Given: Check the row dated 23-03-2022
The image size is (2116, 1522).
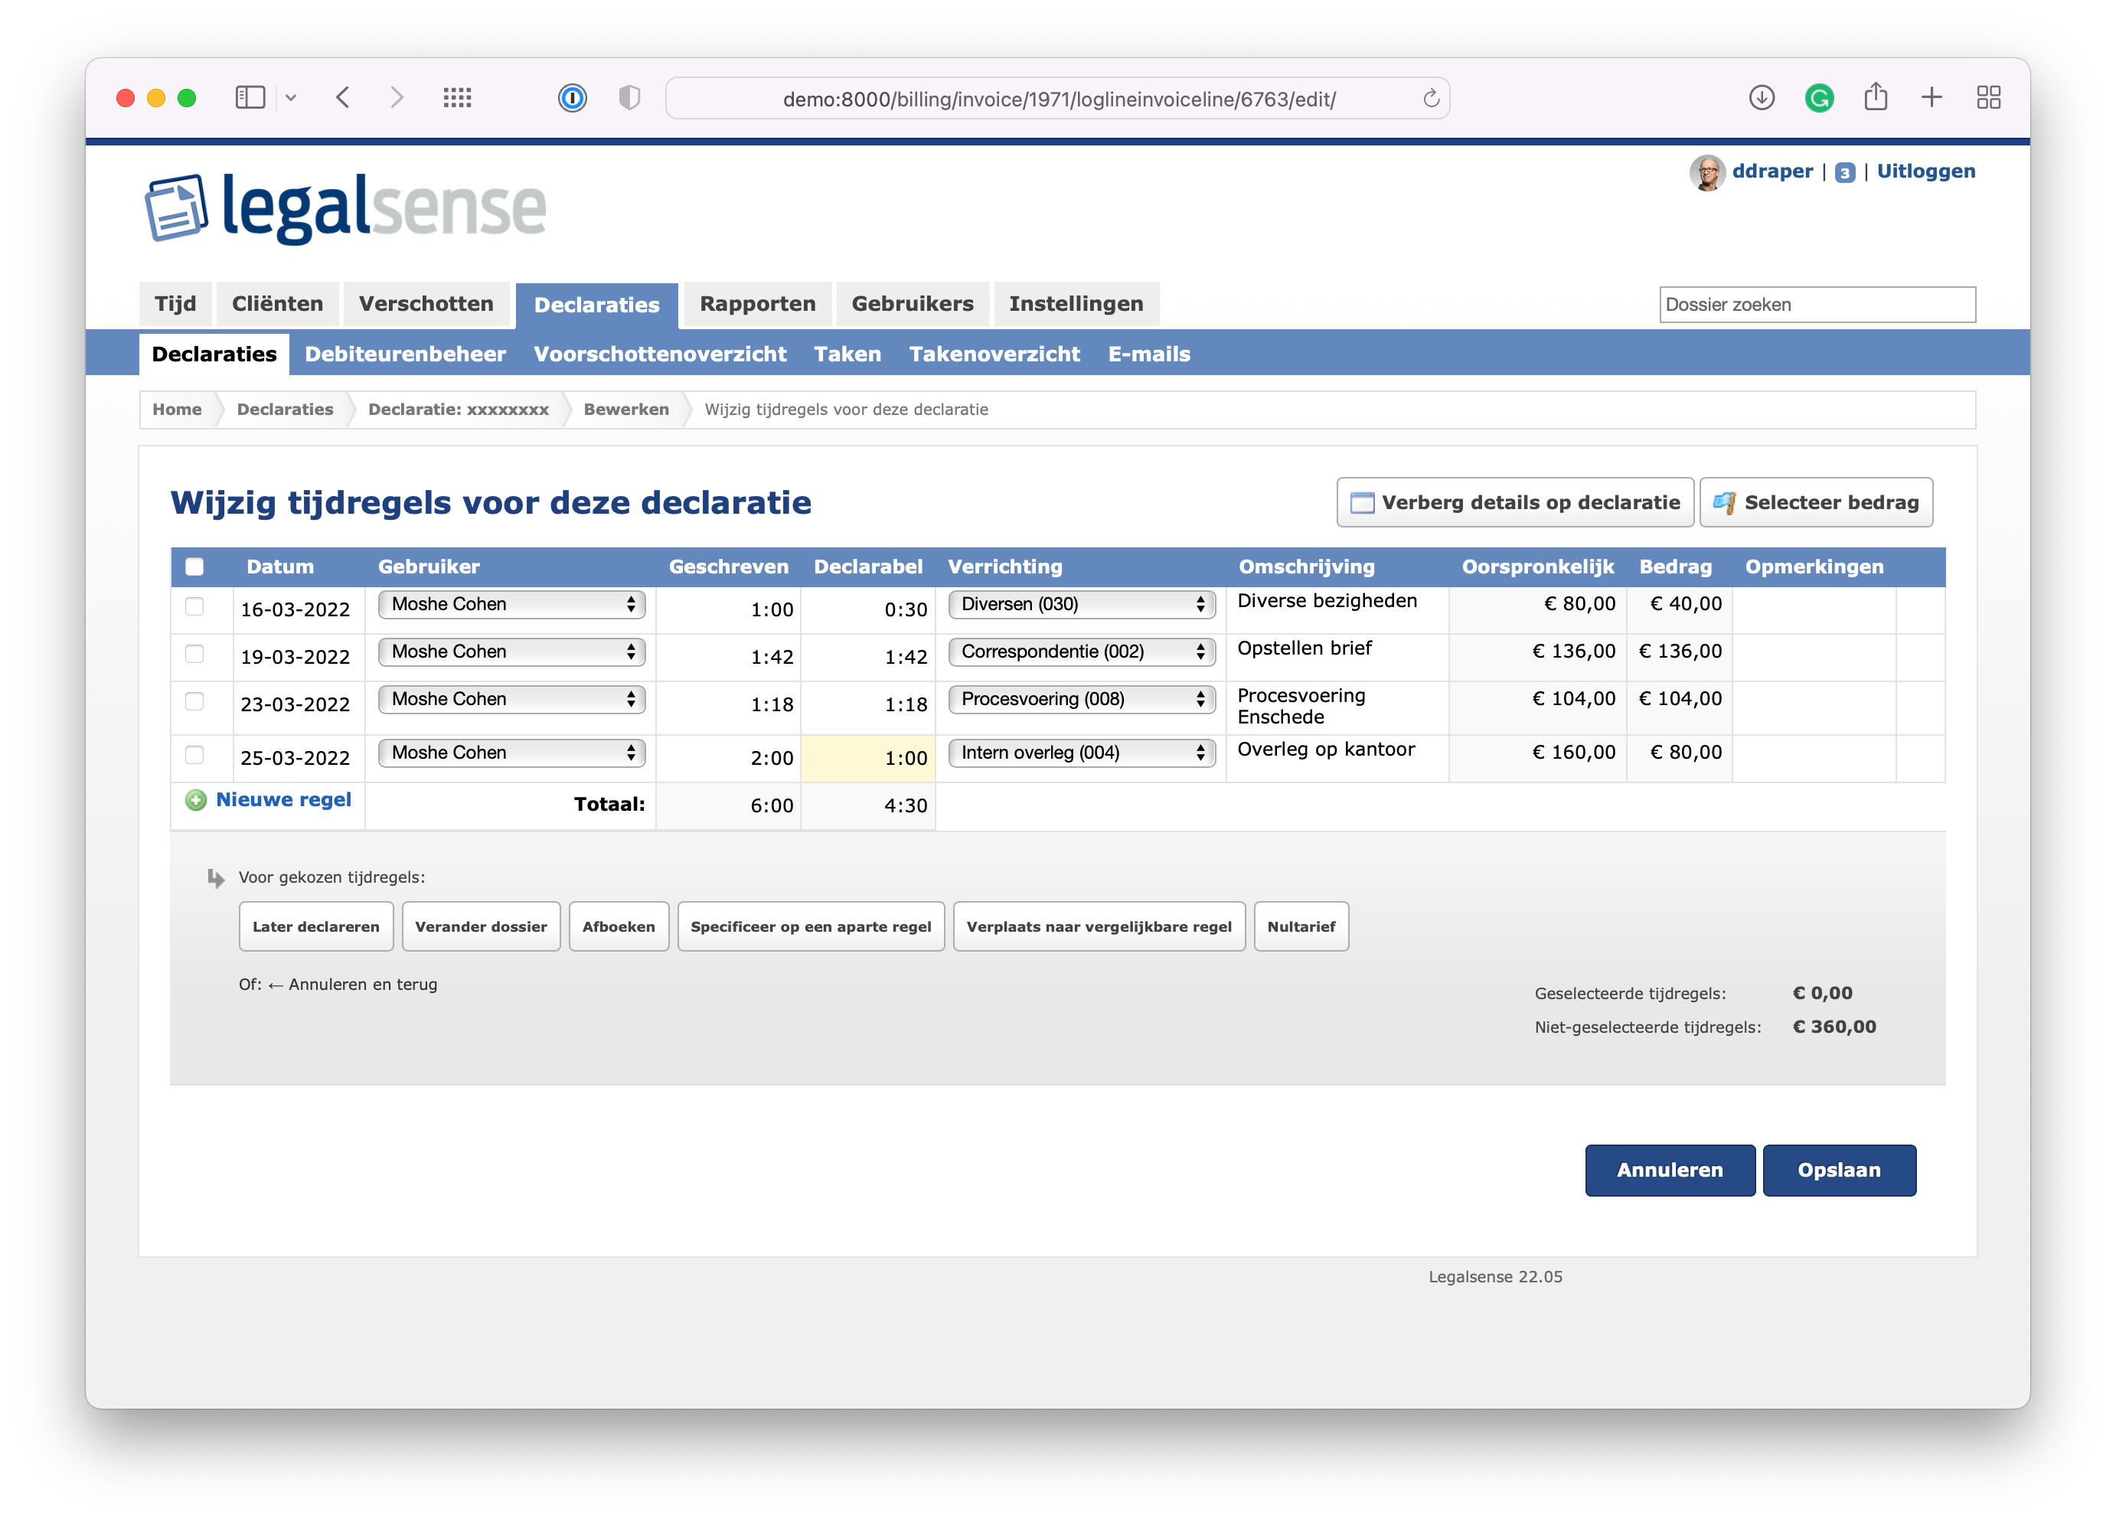Looking at the screenshot, I should click(x=194, y=702).
